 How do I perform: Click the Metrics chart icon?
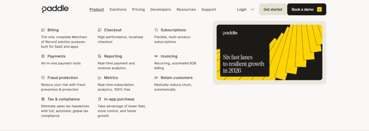coord(99,78)
